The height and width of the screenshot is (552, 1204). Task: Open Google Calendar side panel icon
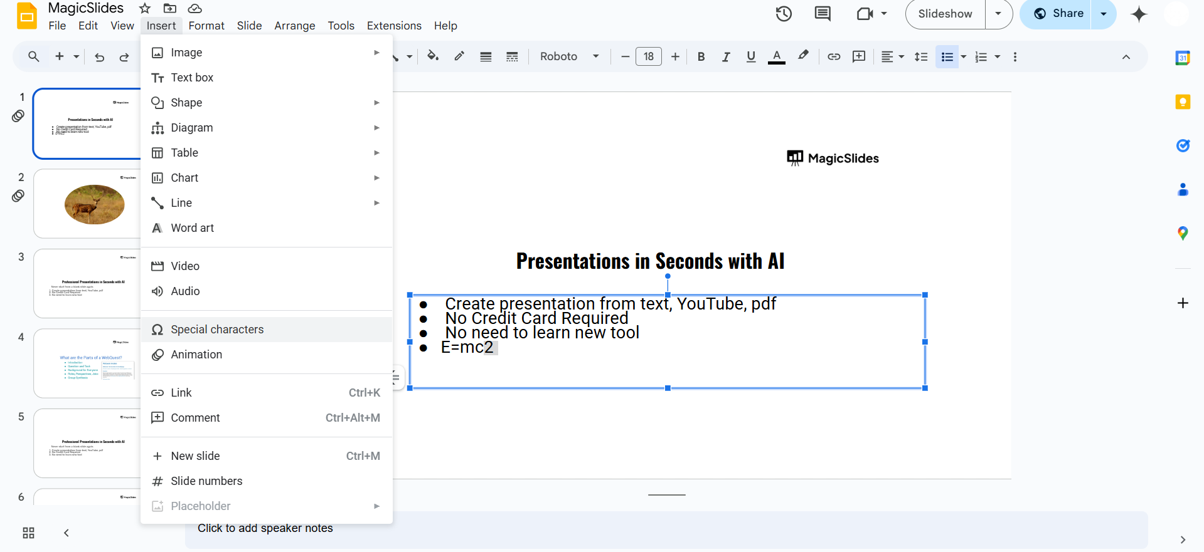[1182, 58]
